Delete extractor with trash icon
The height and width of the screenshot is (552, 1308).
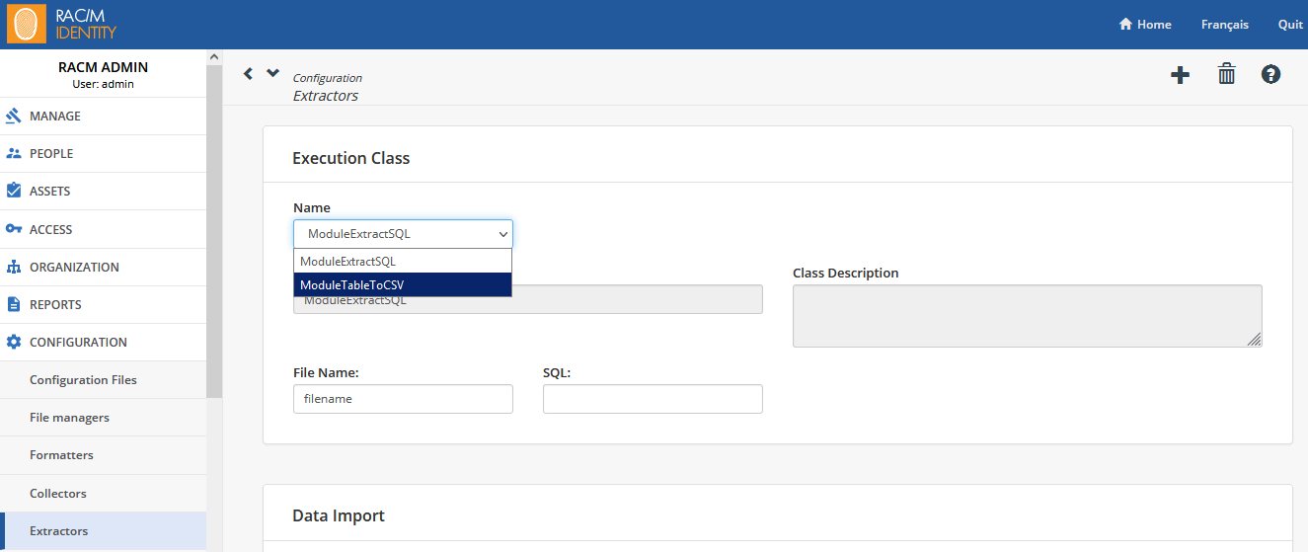coord(1226,74)
